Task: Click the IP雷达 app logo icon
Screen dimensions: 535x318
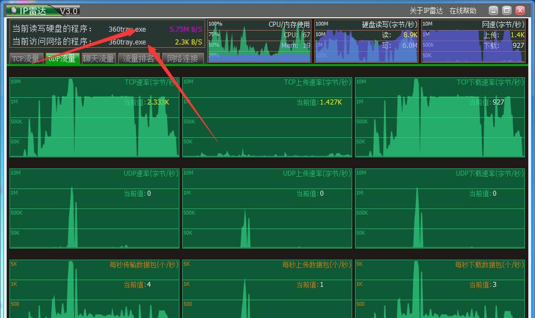Action: click(12, 11)
